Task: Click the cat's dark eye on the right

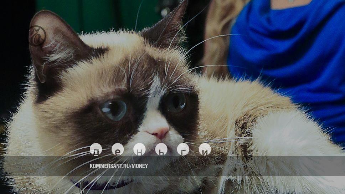Action: pyautogui.click(x=175, y=102)
